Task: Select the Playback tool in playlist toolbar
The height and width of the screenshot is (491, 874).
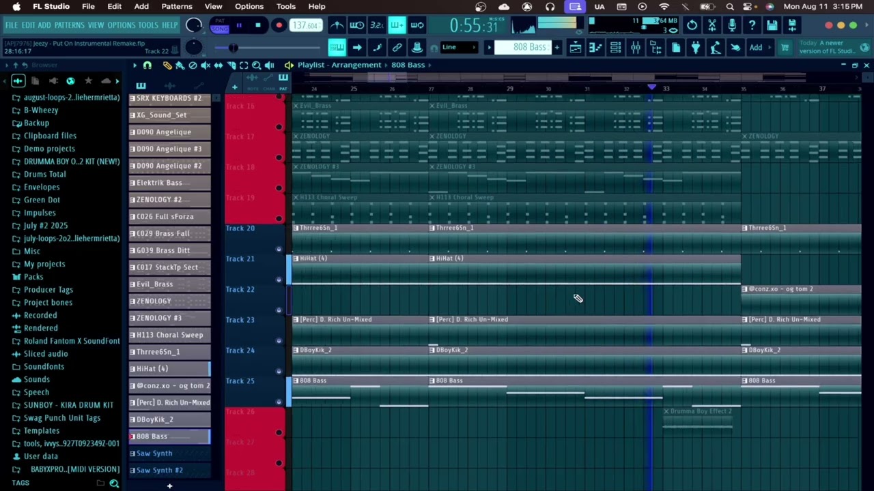Action: tap(269, 65)
